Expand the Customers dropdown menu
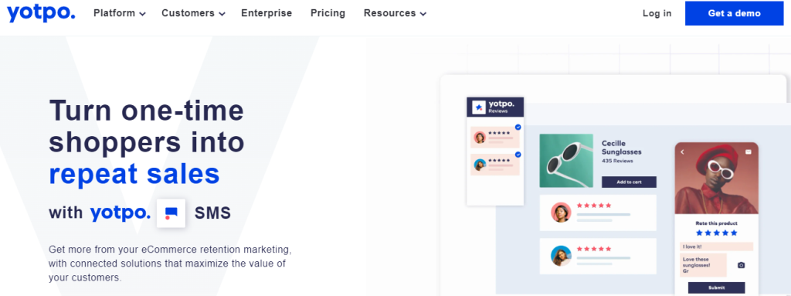The width and height of the screenshot is (791, 296). click(193, 13)
